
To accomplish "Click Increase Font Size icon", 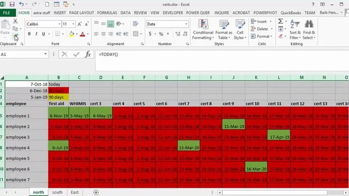I will [80, 24].
